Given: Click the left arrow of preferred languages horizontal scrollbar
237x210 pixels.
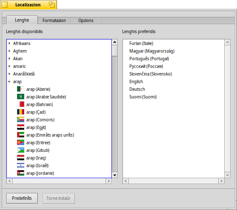Looking at the screenshot, I should (126, 181).
